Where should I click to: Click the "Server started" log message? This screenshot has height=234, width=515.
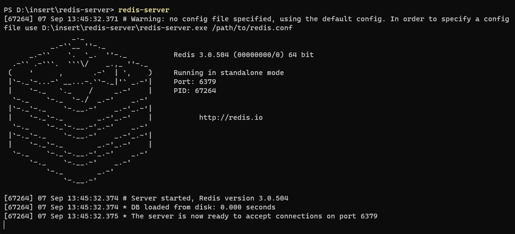click(157, 198)
